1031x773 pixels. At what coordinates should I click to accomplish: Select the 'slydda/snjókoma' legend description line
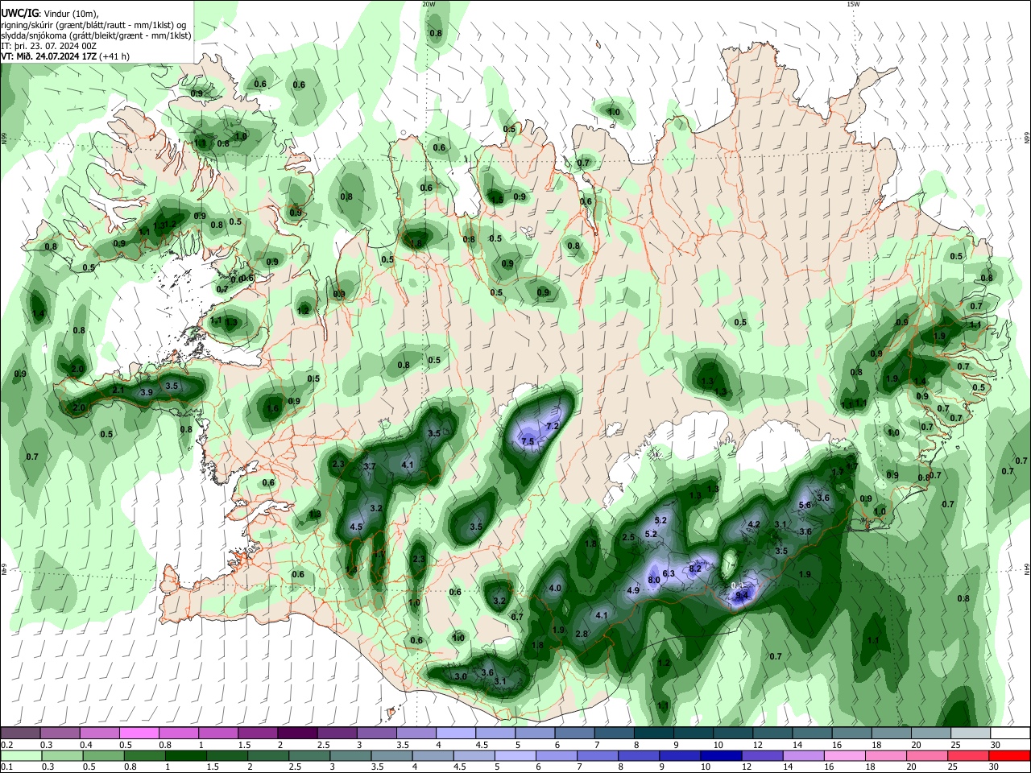(x=96, y=35)
